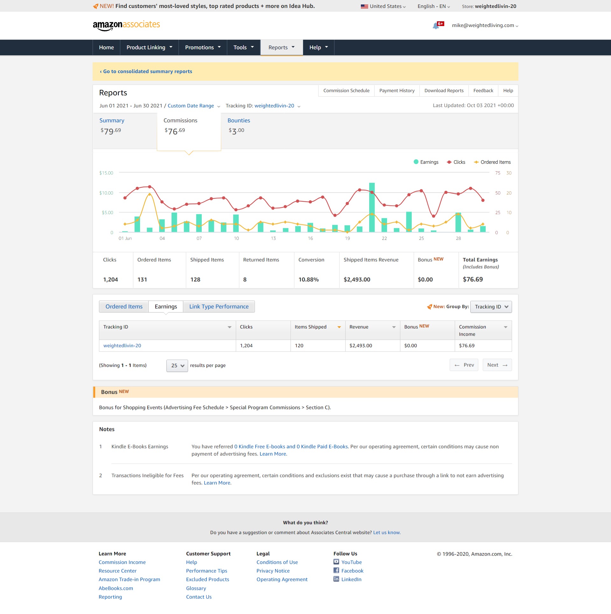This screenshot has height=614, width=611.
Task: Select the Link Type Performance tab
Action: 219,306
